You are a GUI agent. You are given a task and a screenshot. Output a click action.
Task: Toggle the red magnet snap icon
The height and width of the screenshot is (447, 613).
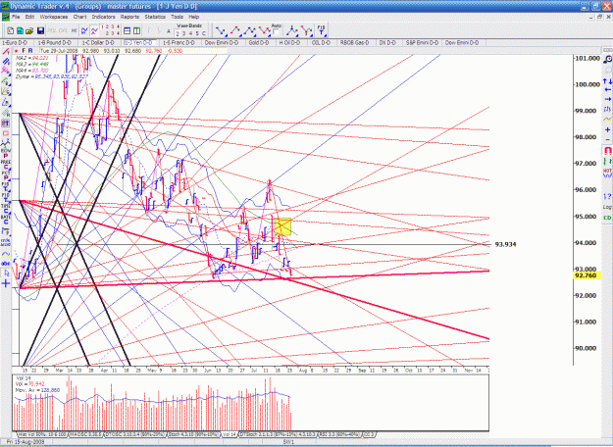[607, 150]
